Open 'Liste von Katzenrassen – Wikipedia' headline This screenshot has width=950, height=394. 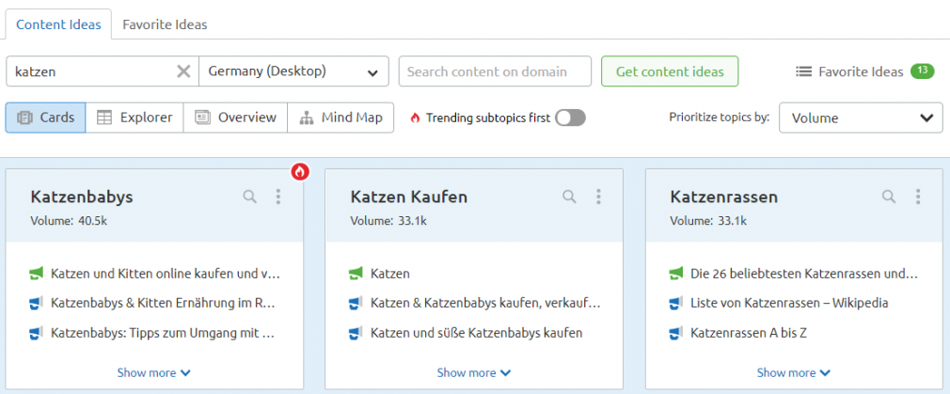(789, 302)
